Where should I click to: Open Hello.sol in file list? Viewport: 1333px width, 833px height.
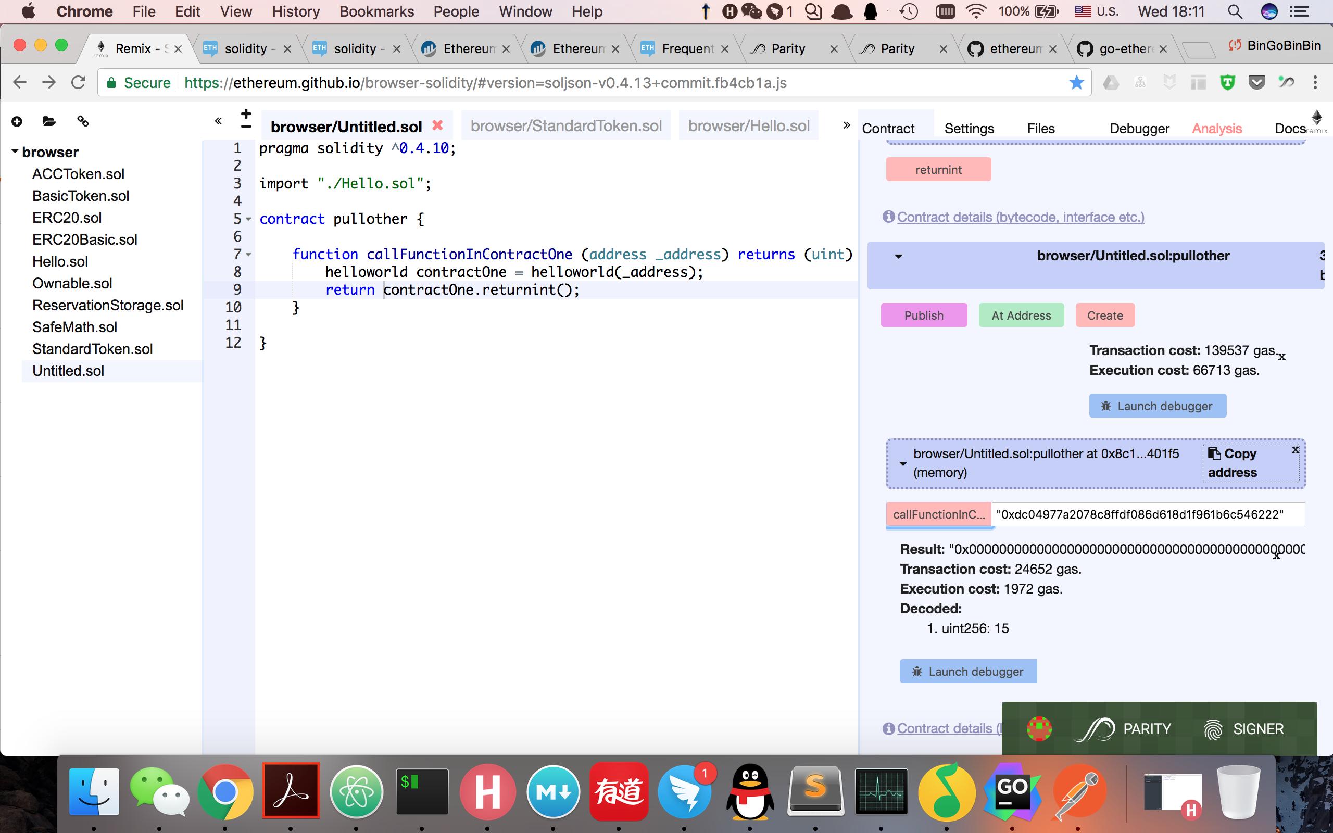(x=60, y=262)
